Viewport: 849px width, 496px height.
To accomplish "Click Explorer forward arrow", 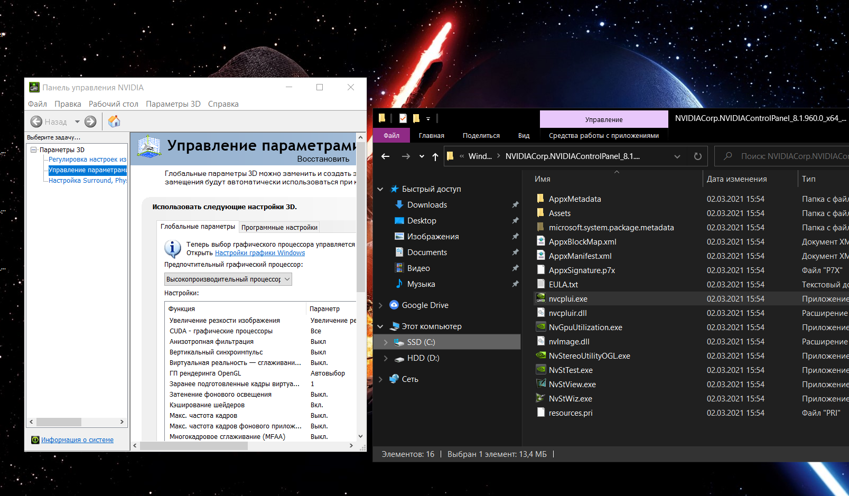I will point(406,156).
